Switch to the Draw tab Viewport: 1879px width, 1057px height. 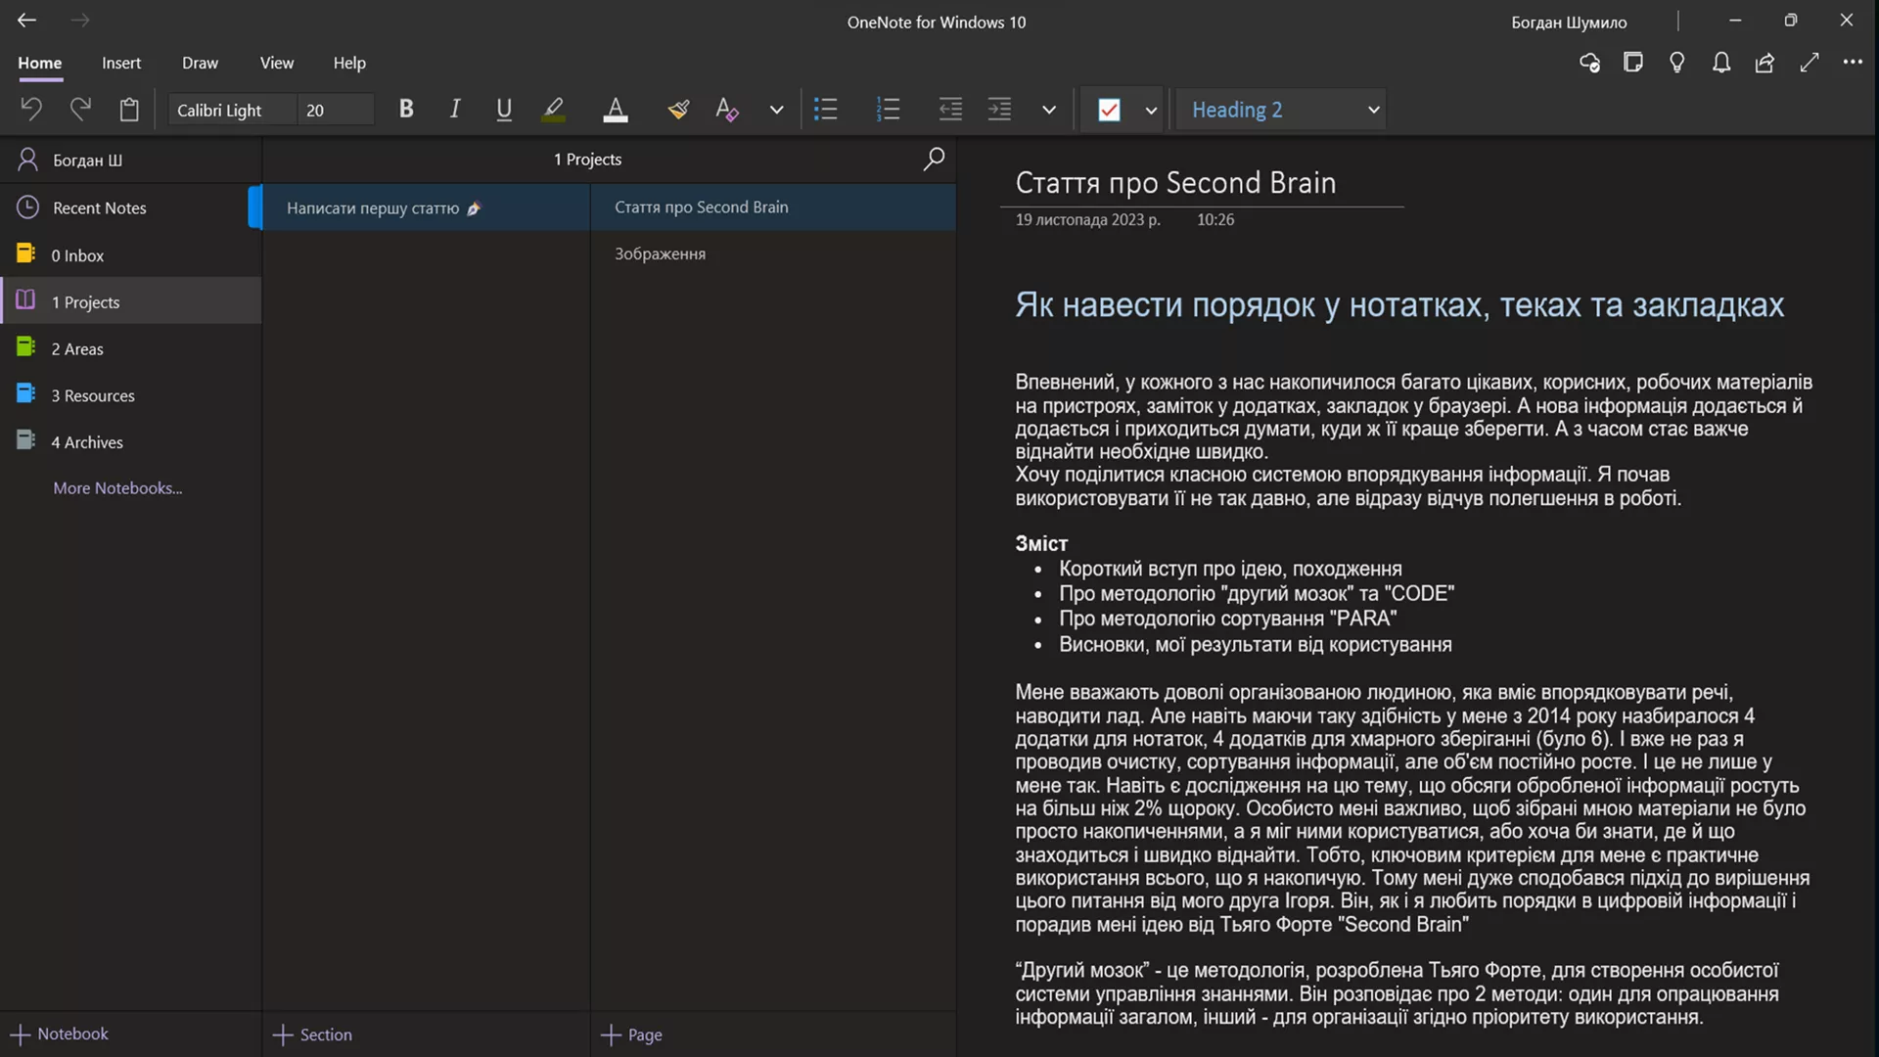click(x=200, y=62)
